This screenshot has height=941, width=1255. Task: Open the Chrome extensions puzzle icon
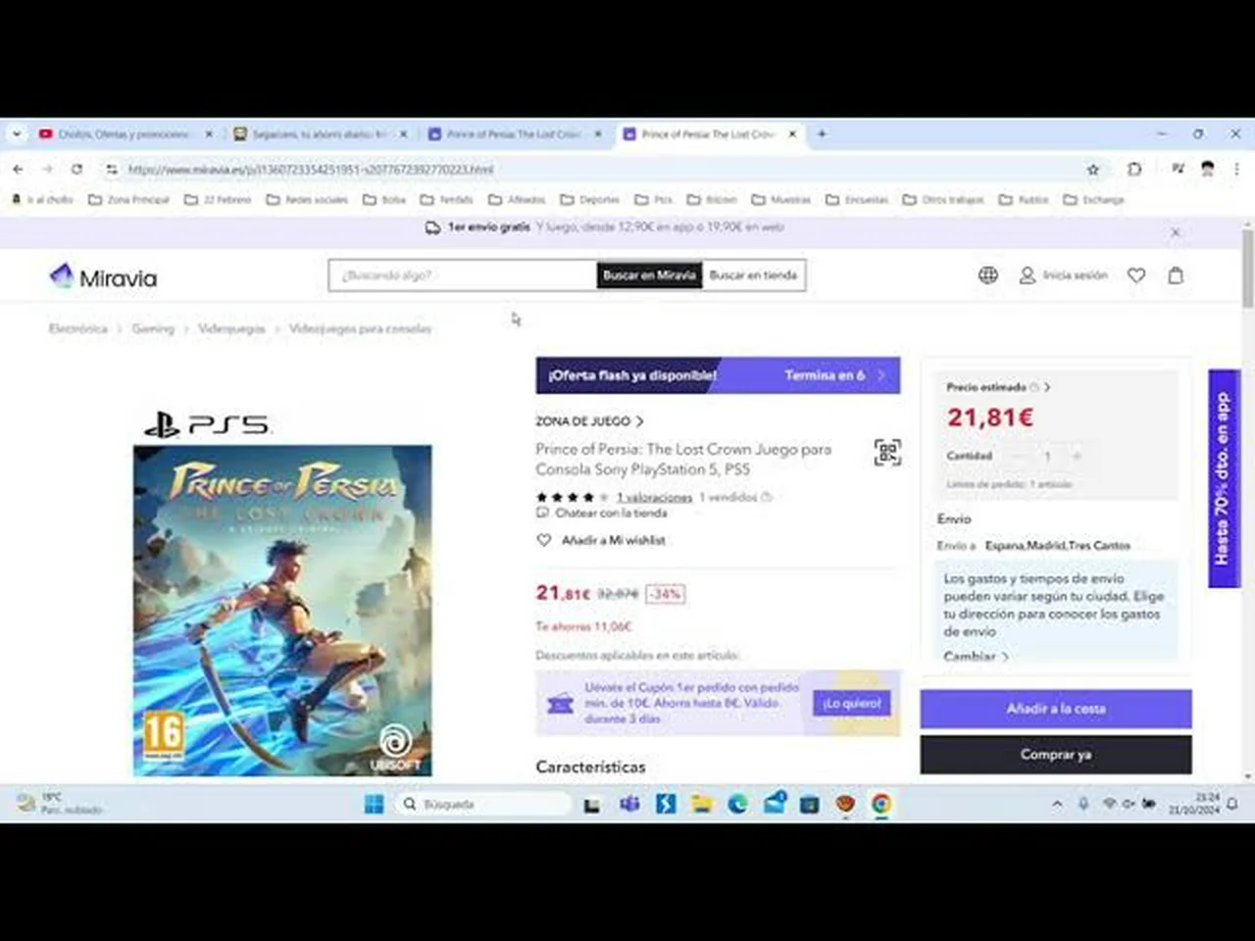click(x=1134, y=170)
